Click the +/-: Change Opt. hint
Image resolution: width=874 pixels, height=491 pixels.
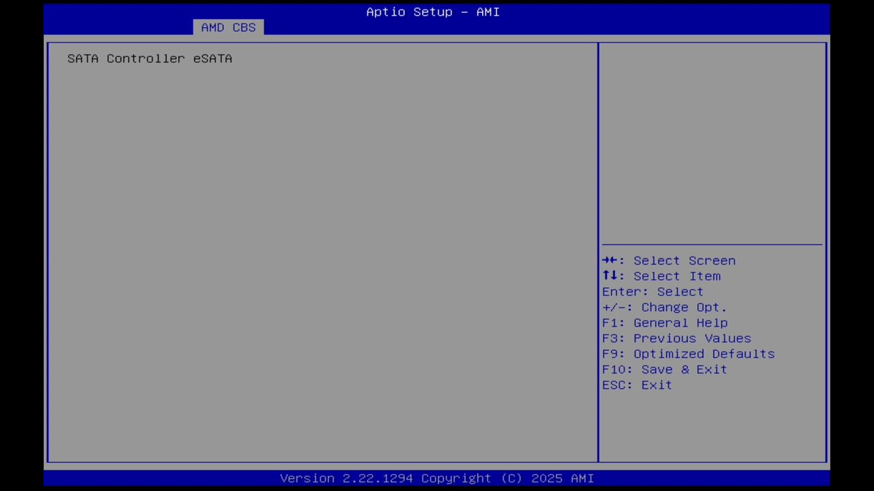click(x=664, y=307)
